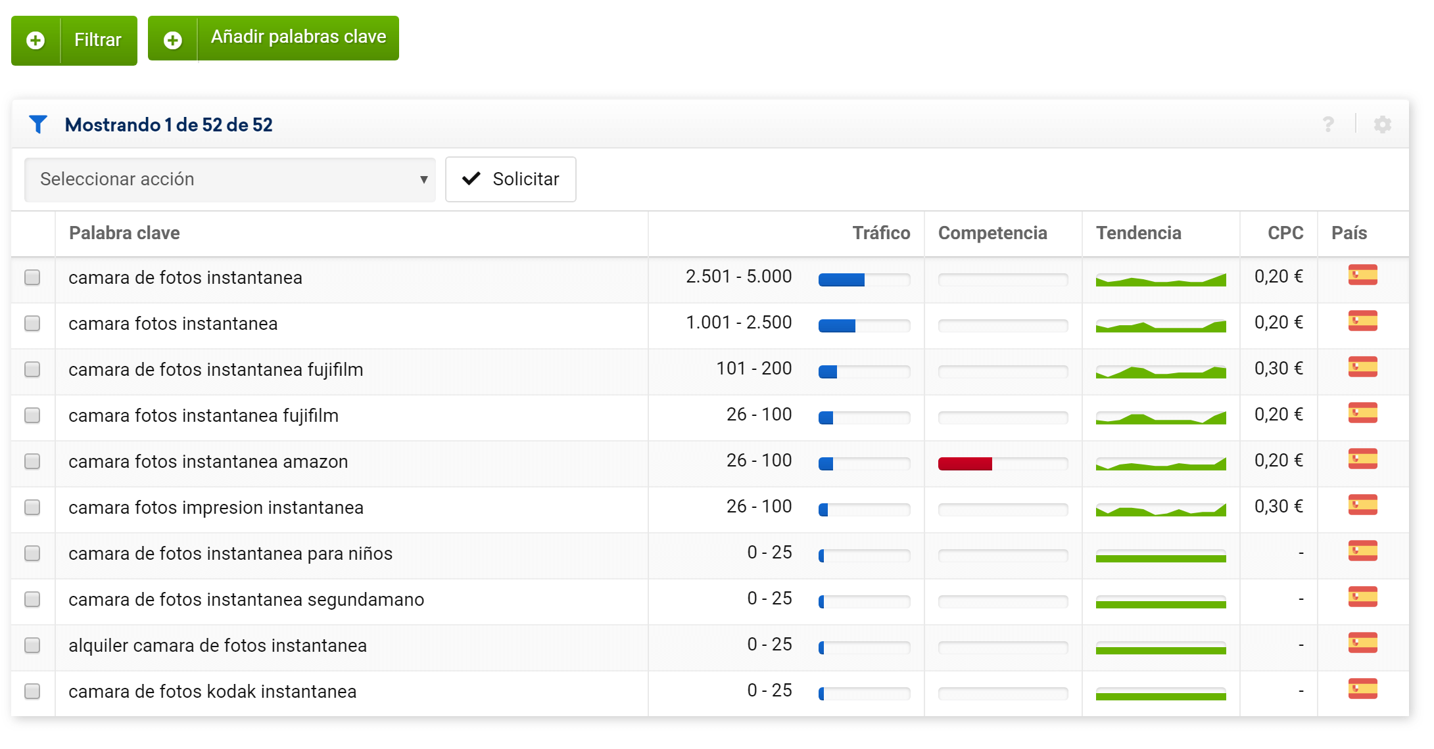Image resolution: width=1434 pixels, height=749 pixels.
Task: Check the camara fotos instantanea row checkbox
Action: [32, 323]
